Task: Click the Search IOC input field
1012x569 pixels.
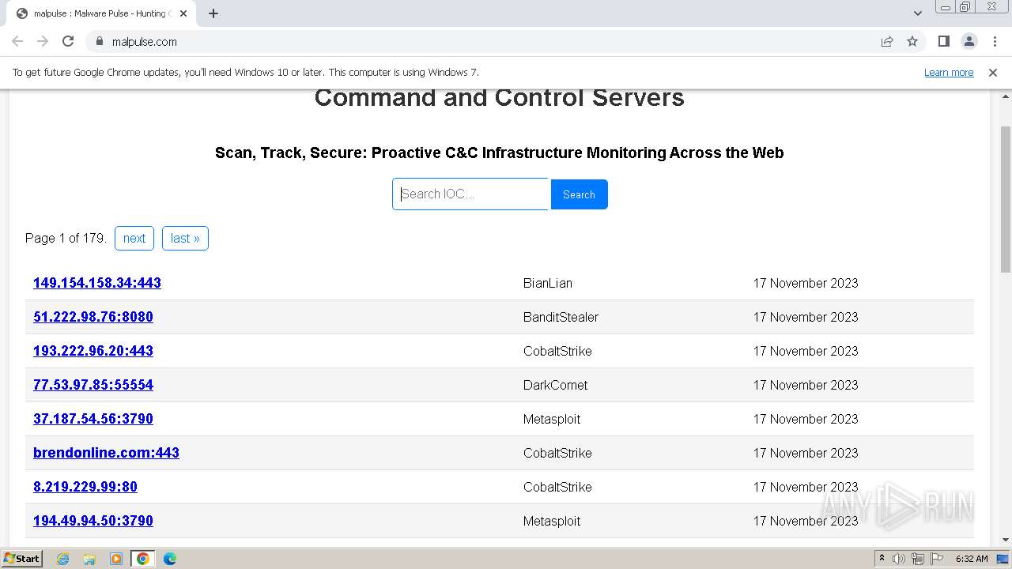Action: point(470,194)
